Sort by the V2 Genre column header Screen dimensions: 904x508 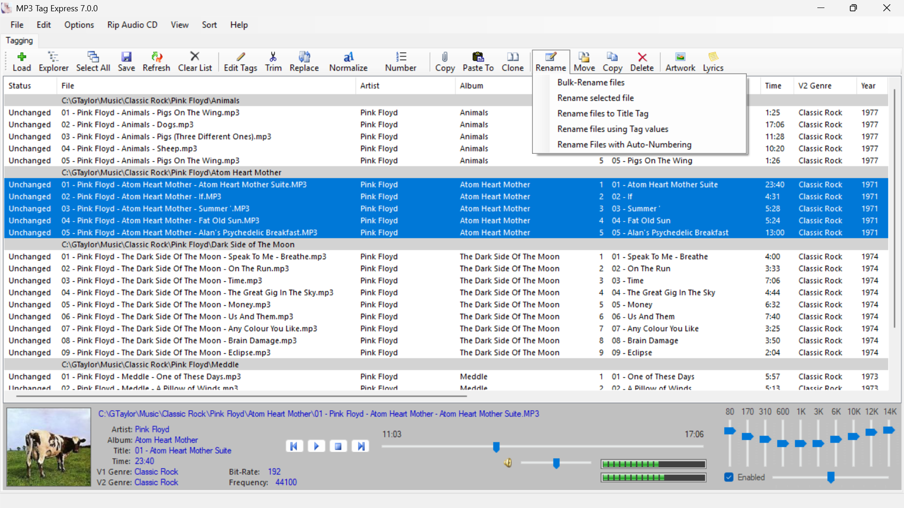pyautogui.click(x=825, y=86)
